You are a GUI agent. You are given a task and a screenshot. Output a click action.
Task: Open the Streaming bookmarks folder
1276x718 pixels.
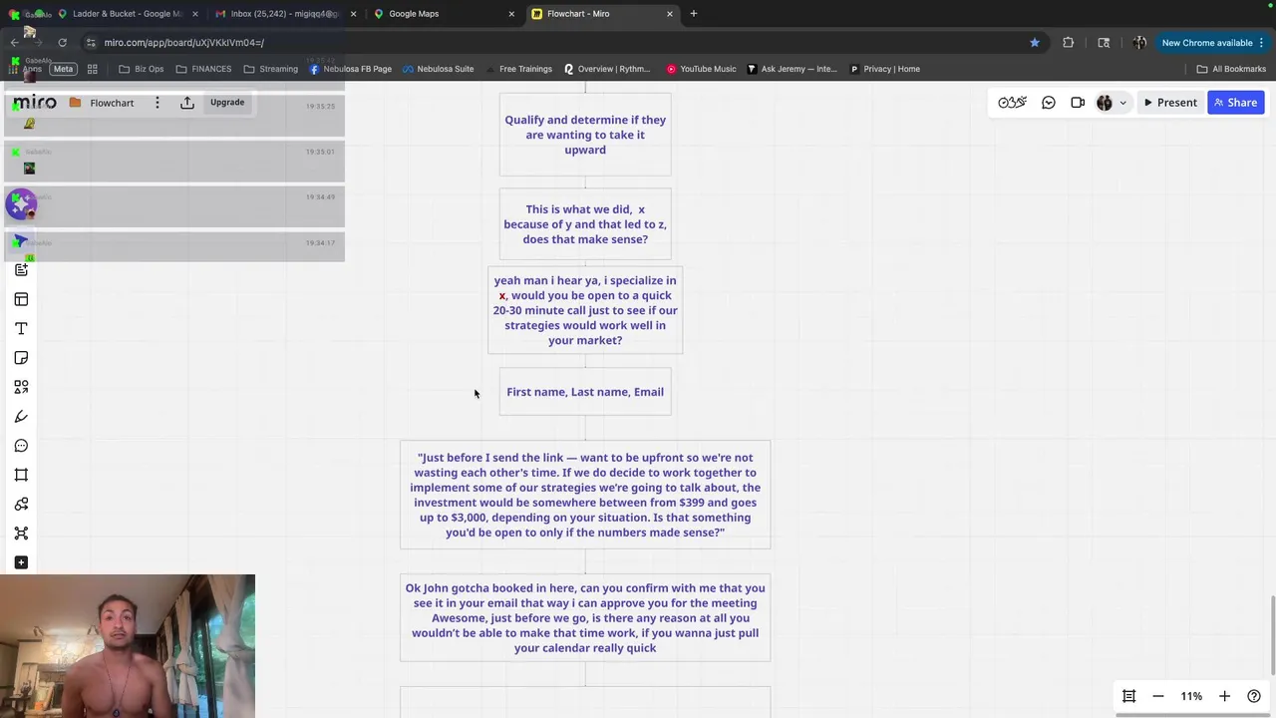coord(270,69)
